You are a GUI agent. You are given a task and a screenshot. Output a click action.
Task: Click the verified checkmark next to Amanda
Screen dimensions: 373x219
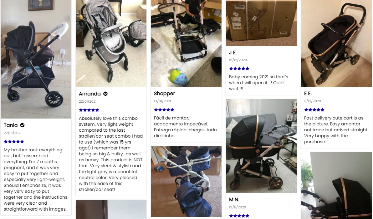105,94
